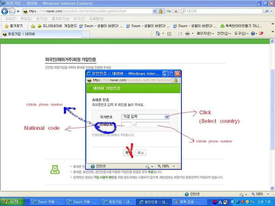Click the A input mode indicator
This screenshot has height=206, width=275.
pos(220,202)
